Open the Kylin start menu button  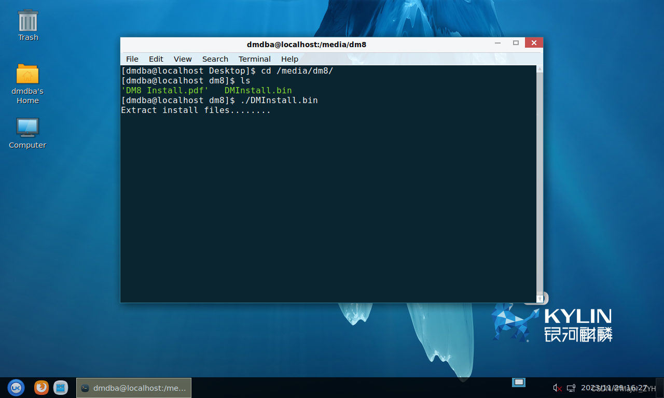[16, 388]
